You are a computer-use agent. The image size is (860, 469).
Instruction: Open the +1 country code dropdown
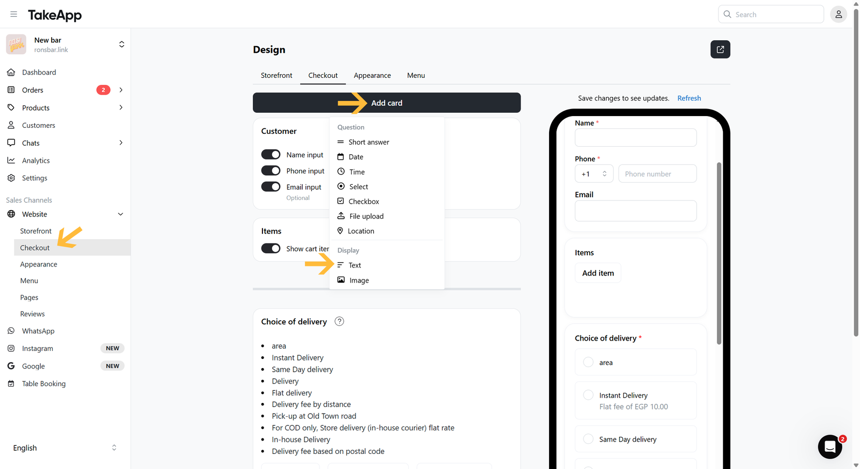(594, 174)
